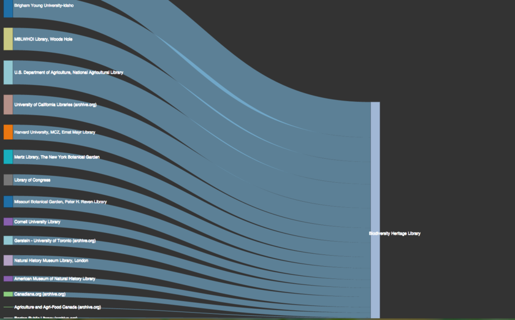
Task: Select the orange Harvard University MCZ node
Action: pyautogui.click(x=8, y=132)
